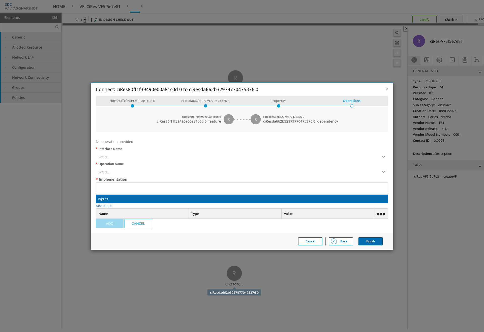Open the clipboard requirements tab icon
The image size is (484, 332).
click(465, 60)
